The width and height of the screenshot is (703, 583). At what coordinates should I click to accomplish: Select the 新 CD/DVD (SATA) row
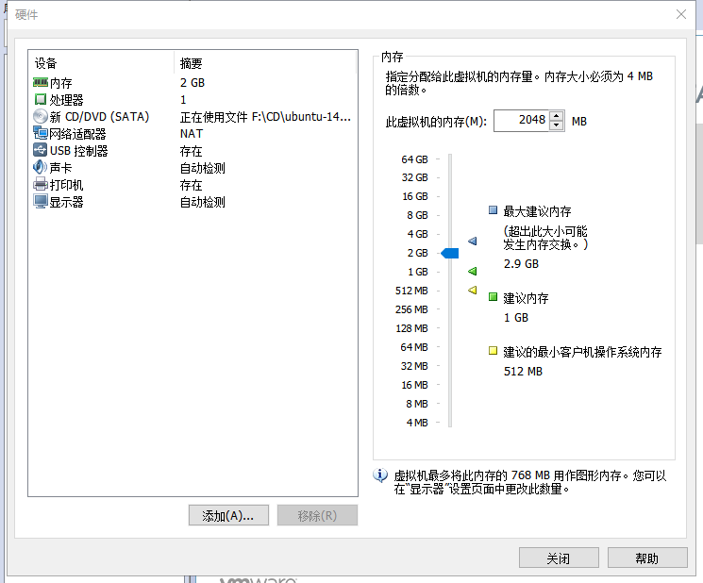pyautogui.click(x=192, y=117)
